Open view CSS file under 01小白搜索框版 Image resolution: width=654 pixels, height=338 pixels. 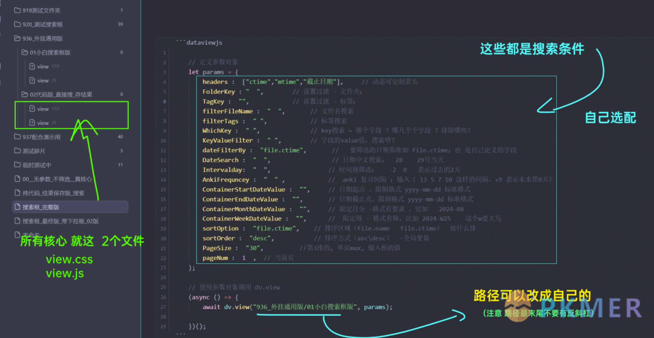tap(44, 67)
